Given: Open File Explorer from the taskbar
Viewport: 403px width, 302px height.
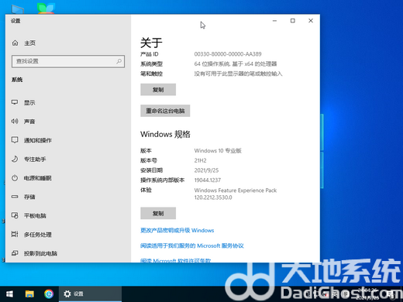Looking at the screenshot, I should (x=29, y=293).
